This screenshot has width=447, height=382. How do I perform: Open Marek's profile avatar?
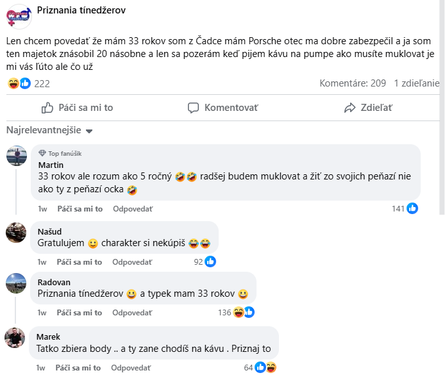tap(15, 337)
